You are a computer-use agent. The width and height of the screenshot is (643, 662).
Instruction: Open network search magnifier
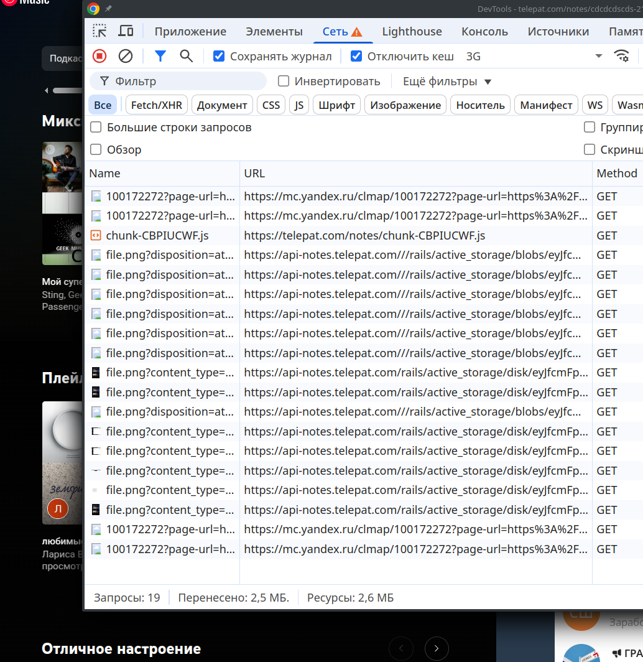tap(186, 56)
